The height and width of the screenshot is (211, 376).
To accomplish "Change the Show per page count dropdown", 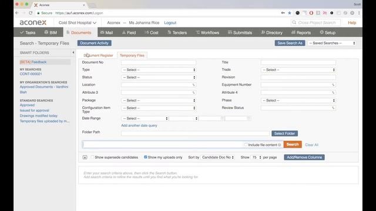I will [x=256, y=157].
